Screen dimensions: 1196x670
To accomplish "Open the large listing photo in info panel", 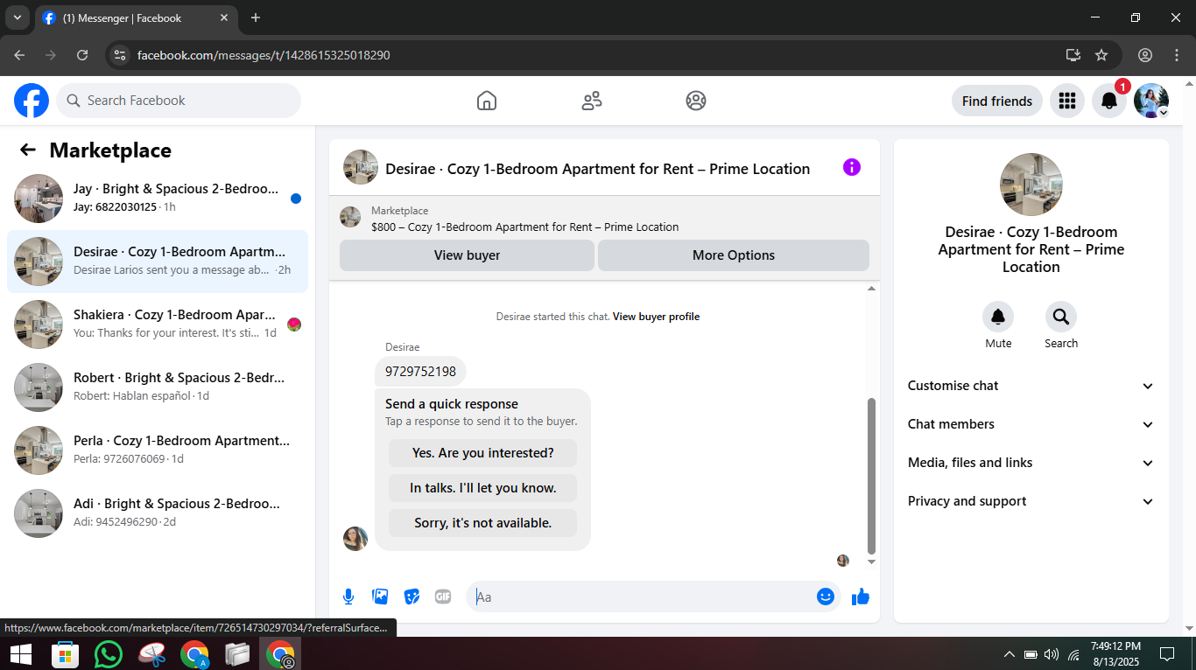I will (x=1031, y=185).
